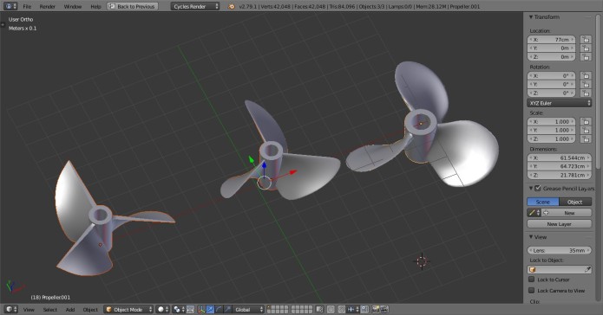Enable the Lock to Cursor checkbox
Image resolution: width=603 pixels, height=315 pixels.
click(x=532, y=280)
